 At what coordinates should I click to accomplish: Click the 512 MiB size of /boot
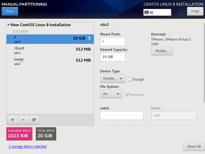(83, 49)
